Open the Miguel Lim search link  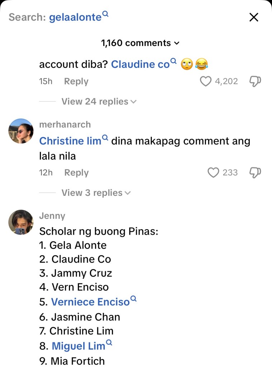click(x=79, y=346)
